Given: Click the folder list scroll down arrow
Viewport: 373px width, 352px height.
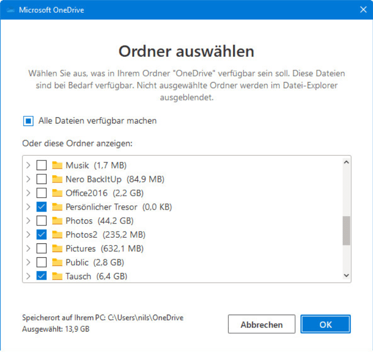Looking at the screenshot, I should [x=346, y=275].
